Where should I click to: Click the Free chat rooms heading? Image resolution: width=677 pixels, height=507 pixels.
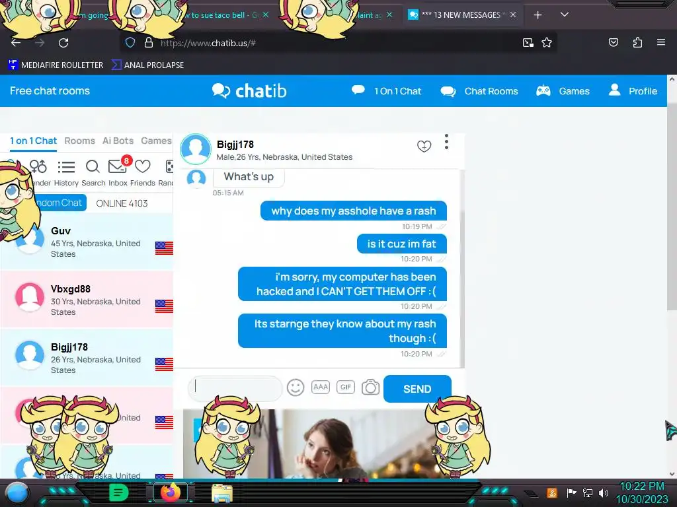tap(50, 91)
